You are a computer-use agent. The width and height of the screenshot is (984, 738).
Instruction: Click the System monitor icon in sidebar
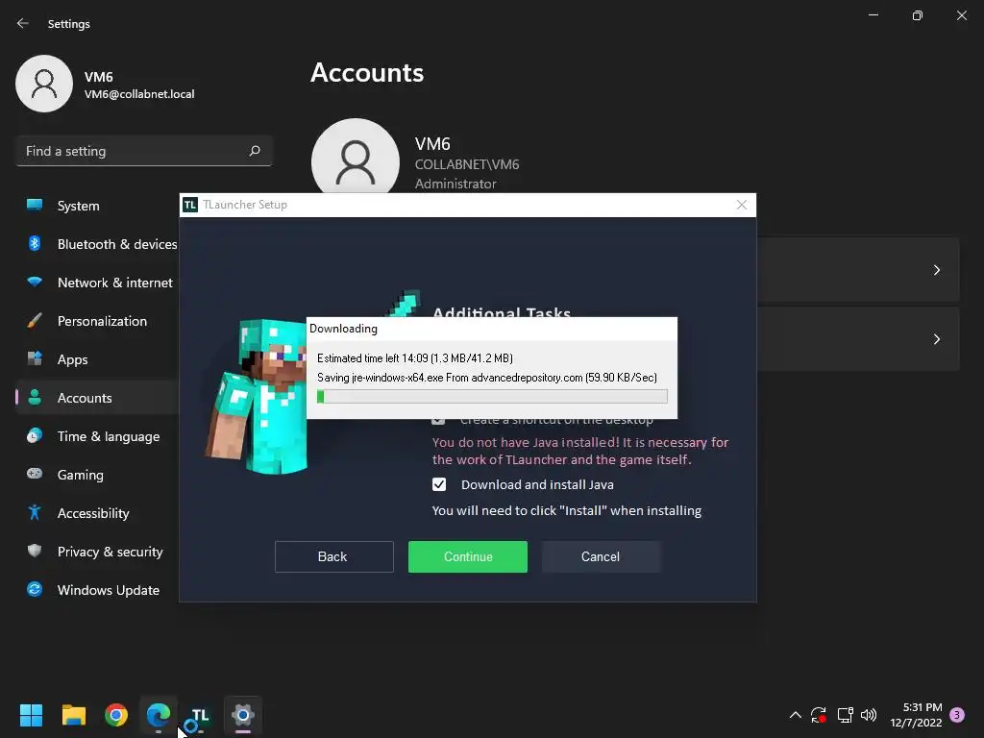click(x=35, y=205)
